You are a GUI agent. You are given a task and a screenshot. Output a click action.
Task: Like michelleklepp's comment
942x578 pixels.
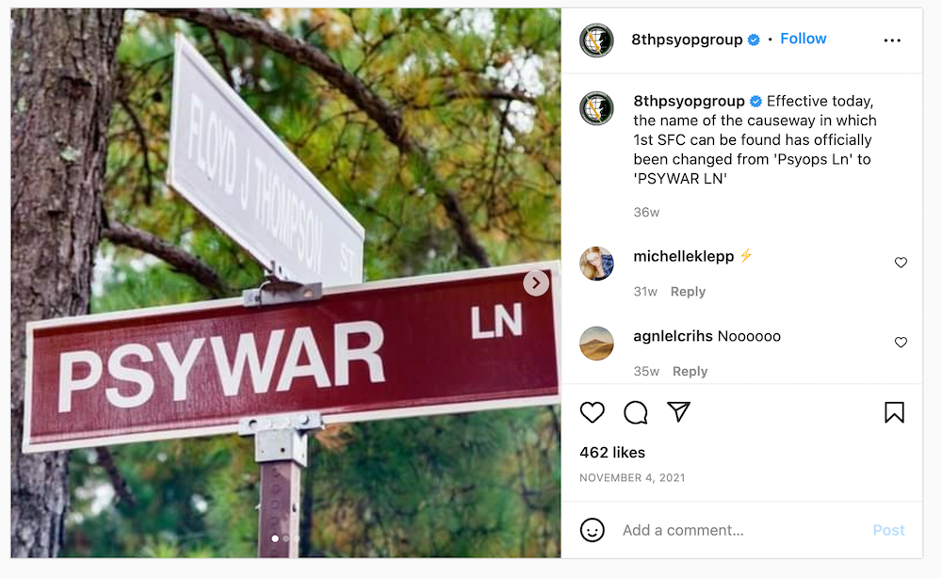point(901,263)
